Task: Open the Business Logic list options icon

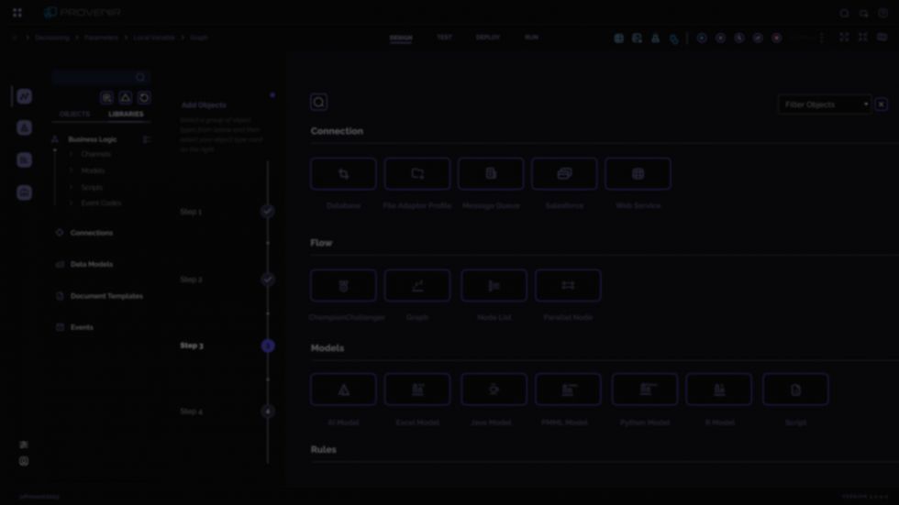Action: (x=146, y=139)
